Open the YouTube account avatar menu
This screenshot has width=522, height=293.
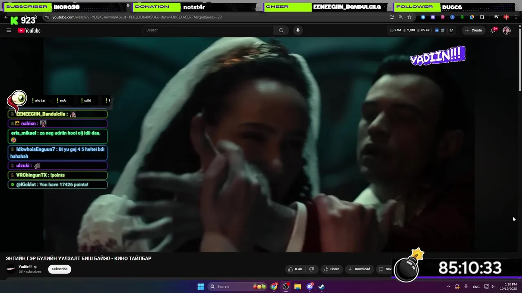[507, 31]
